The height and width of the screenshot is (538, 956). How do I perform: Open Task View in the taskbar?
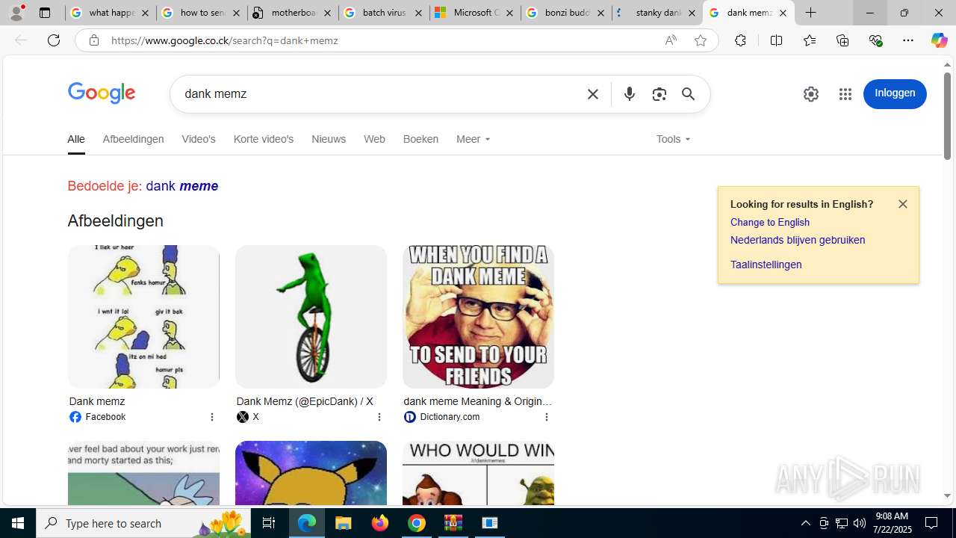coord(269,523)
